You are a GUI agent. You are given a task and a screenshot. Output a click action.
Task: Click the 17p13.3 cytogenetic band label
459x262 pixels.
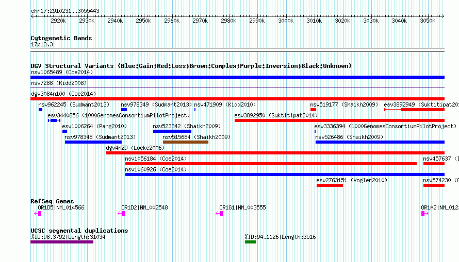point(42,44)
